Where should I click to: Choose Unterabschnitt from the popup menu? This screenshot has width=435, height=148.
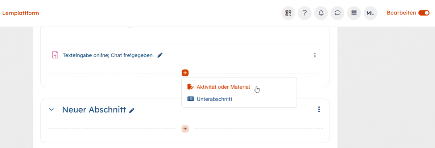click(x=214, y=99)
